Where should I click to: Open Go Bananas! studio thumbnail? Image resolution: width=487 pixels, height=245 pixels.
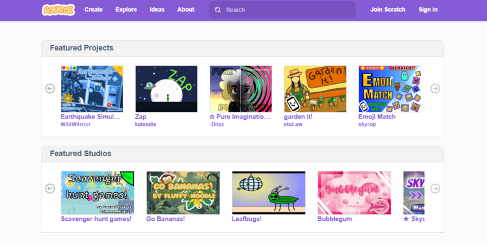pyautogui.click(x=183, y=193)
